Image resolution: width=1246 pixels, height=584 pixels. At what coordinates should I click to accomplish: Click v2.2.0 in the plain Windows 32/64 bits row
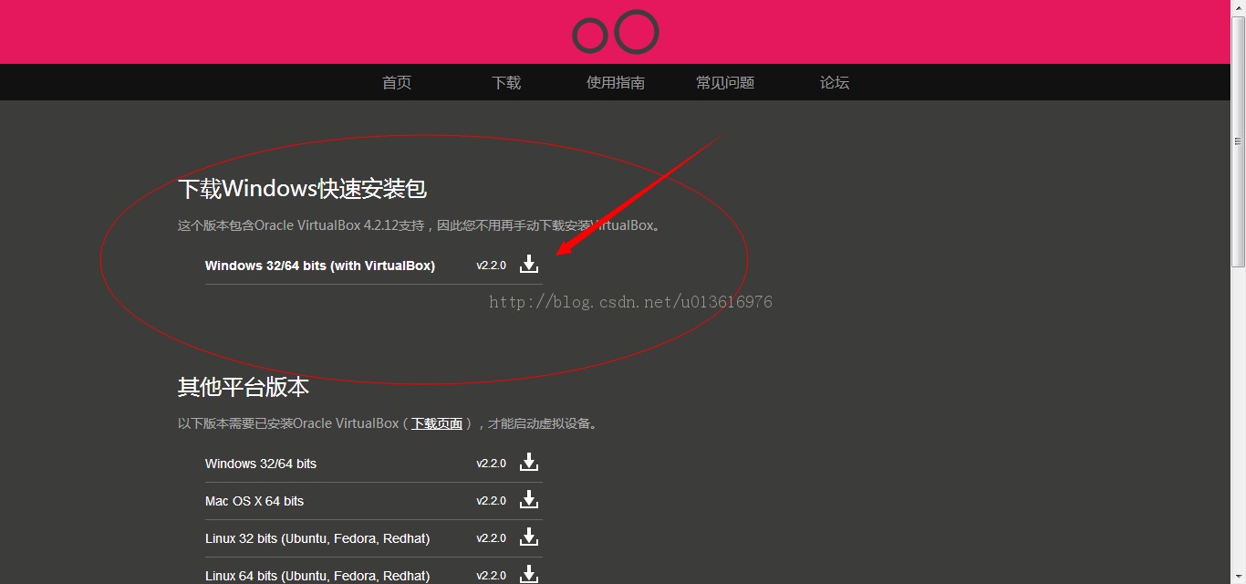coord(491,464)
